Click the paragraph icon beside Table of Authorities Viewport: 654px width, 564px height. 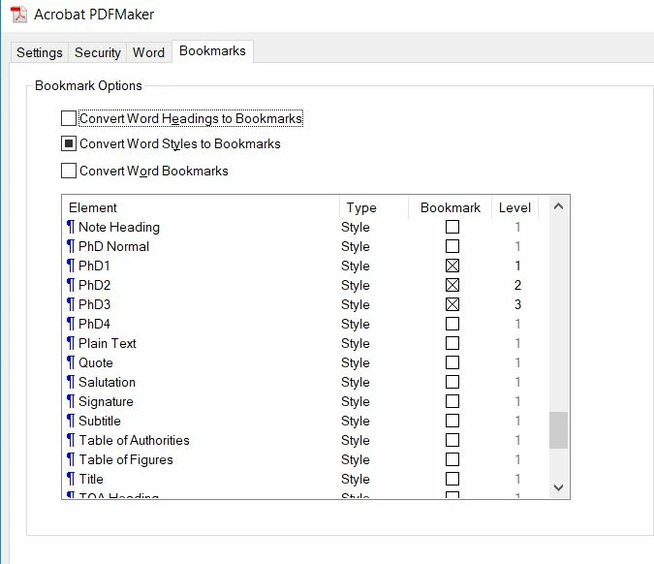[71, 440]
